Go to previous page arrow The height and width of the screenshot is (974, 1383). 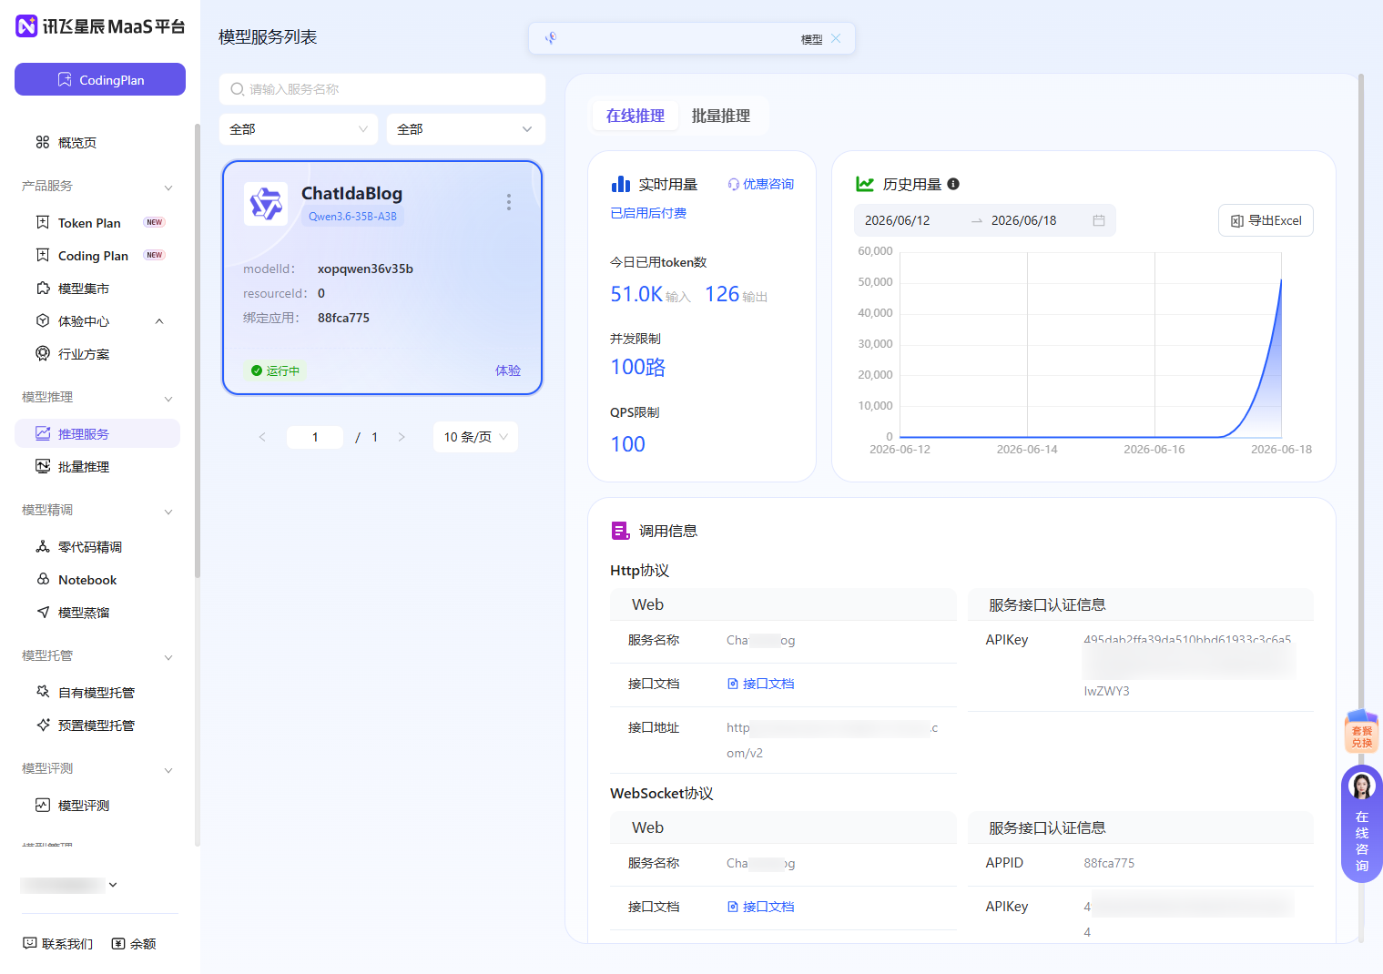click(262, 437)
